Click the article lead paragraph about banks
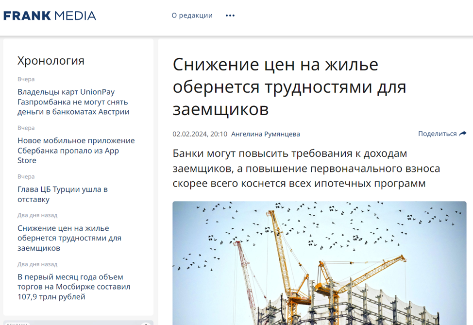 tap(306, 169)
